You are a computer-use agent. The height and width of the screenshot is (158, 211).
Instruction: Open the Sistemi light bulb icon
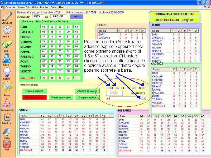pyautogui.click(x=7, y=72)
